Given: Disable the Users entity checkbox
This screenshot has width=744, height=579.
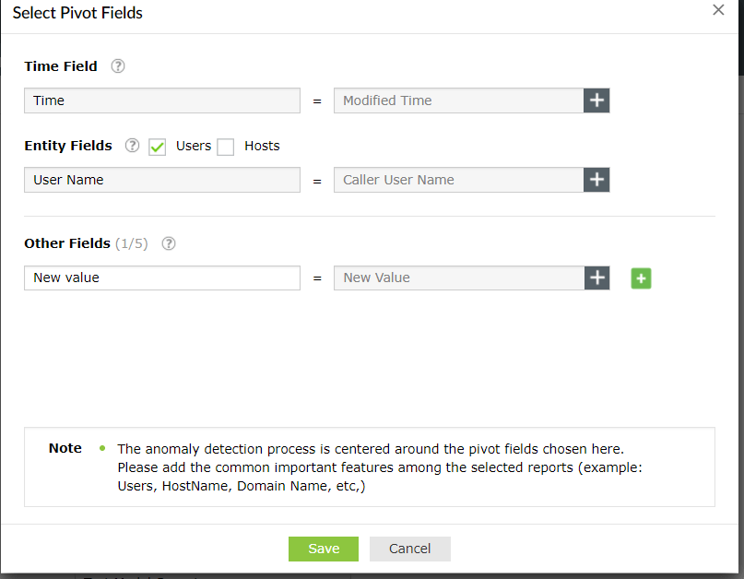Looking at the screenshot, I should (x=157, y=147).
